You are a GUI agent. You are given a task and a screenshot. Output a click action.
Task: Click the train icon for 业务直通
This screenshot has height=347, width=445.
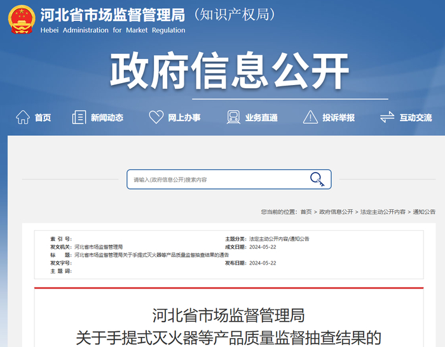click(233, 117)
